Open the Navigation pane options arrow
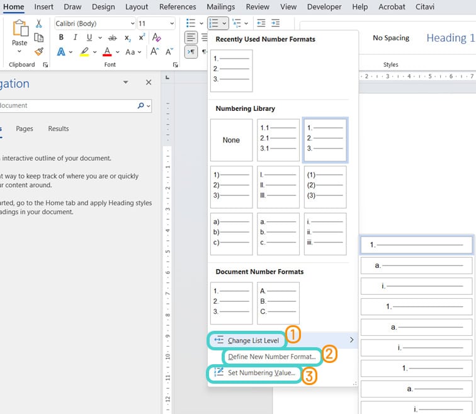This screenshot has width=476, height=414. pyautogui.click(x=126, y=83)
